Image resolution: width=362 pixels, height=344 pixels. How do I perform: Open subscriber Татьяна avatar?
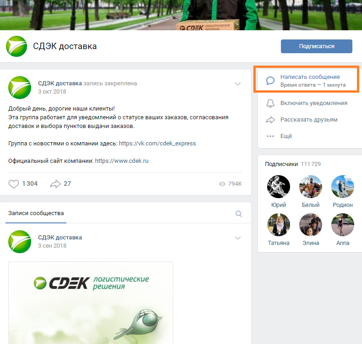279,225
